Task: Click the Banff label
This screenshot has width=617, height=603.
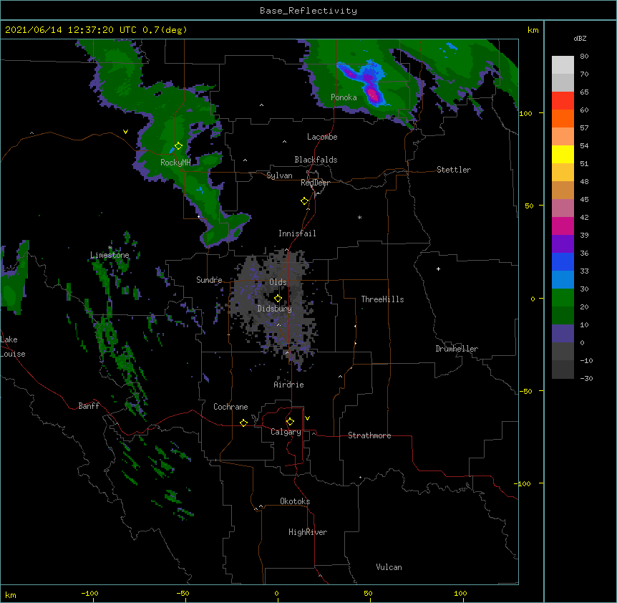Action: click(89, 406)
